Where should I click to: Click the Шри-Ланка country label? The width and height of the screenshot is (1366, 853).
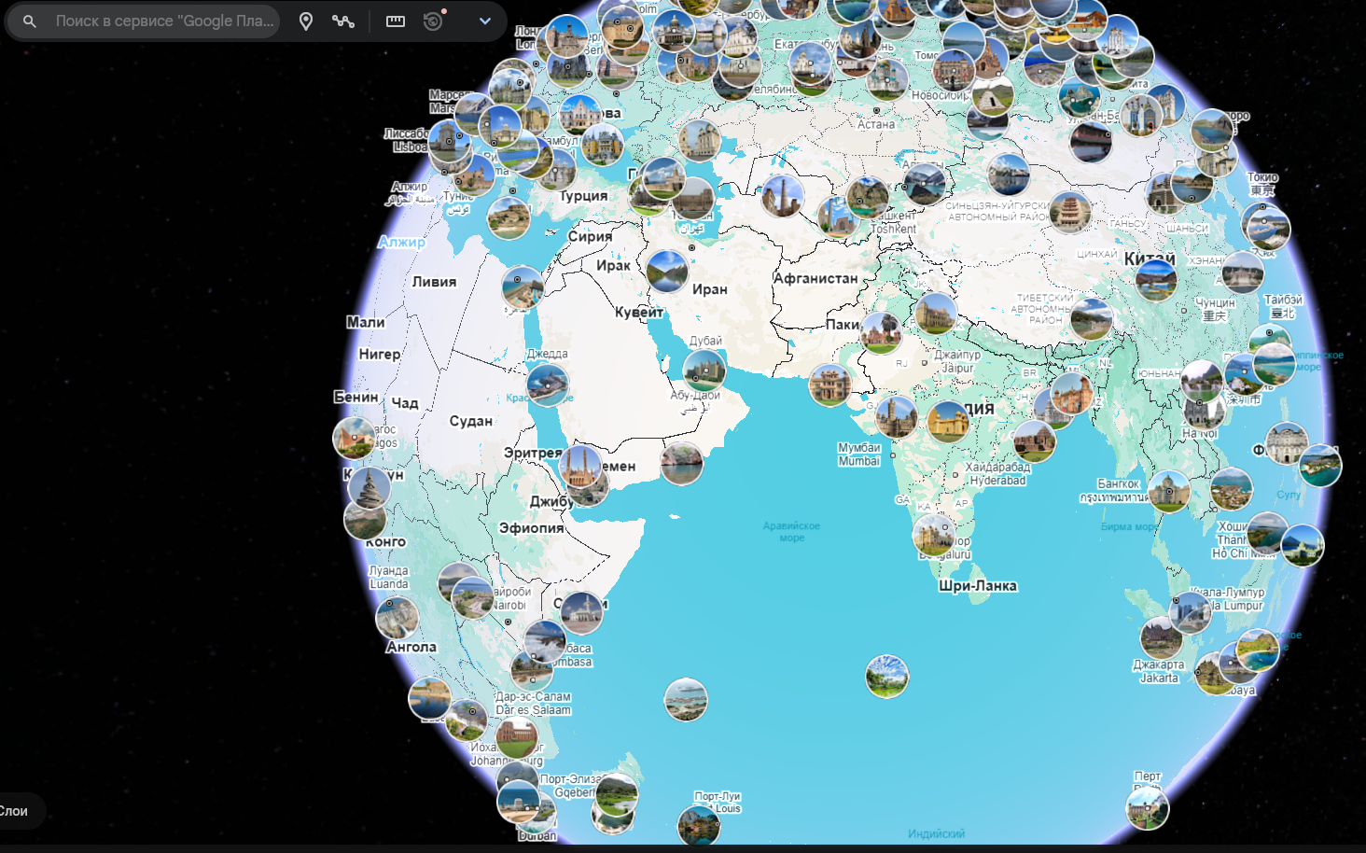[977, 586]
